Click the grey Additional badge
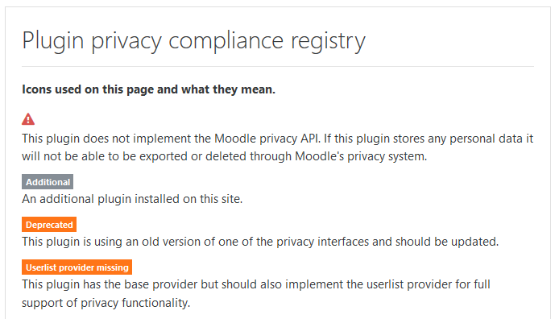The image size is (555, 319). tap(48, 181)
